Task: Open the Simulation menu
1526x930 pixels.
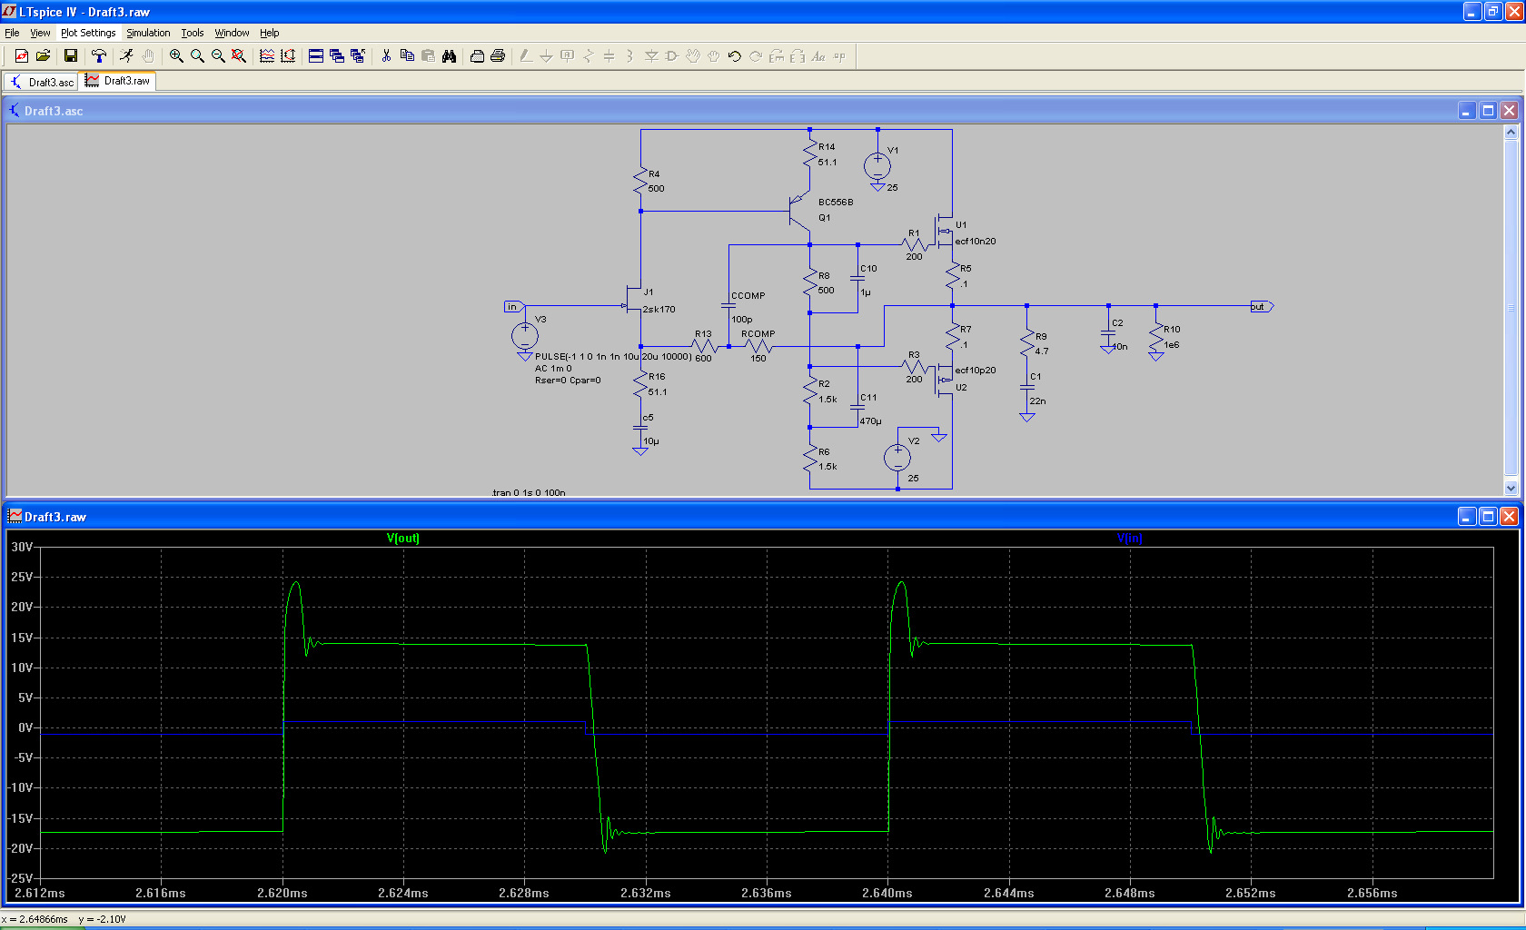Action: [x=148, y=33]
